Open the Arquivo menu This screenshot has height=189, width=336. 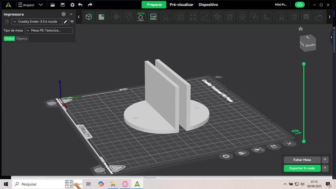pos(29,5)
